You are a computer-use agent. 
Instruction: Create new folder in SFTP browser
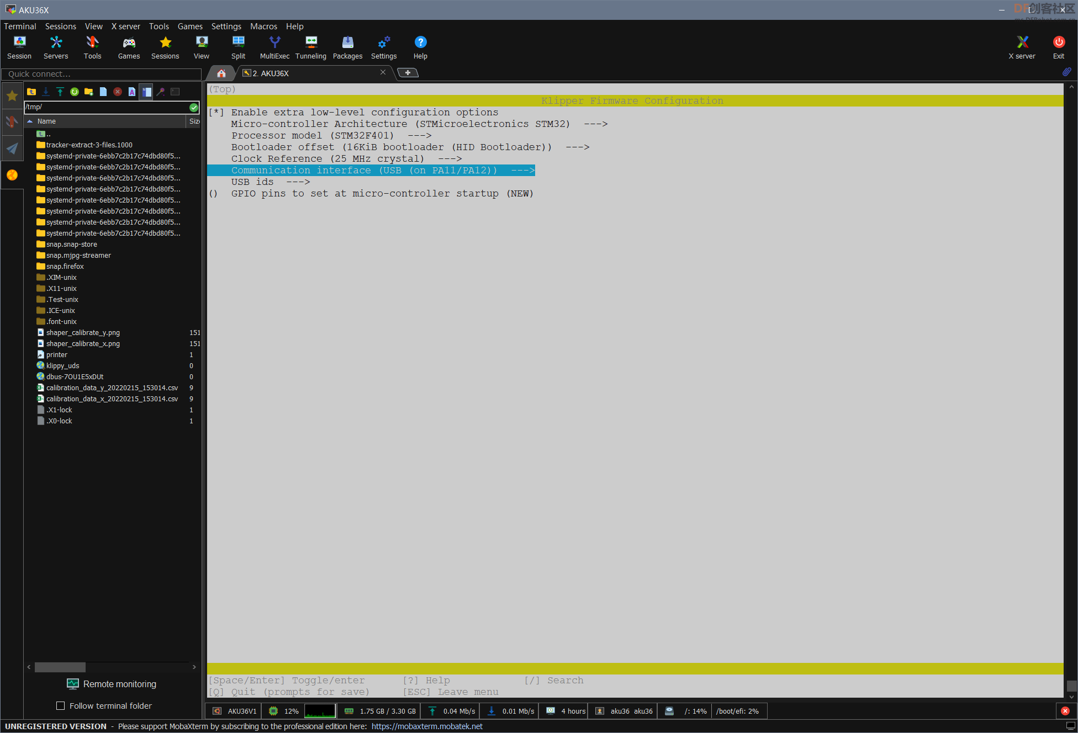[x=89, y=92]
